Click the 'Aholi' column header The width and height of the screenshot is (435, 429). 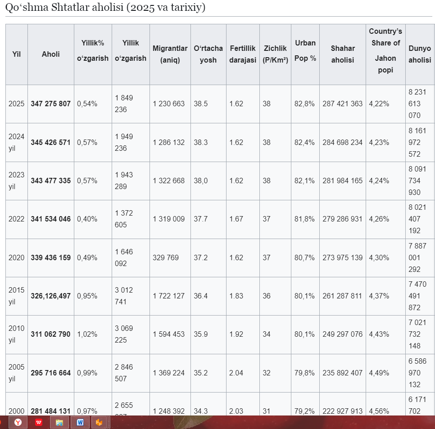tap(51, 54)
